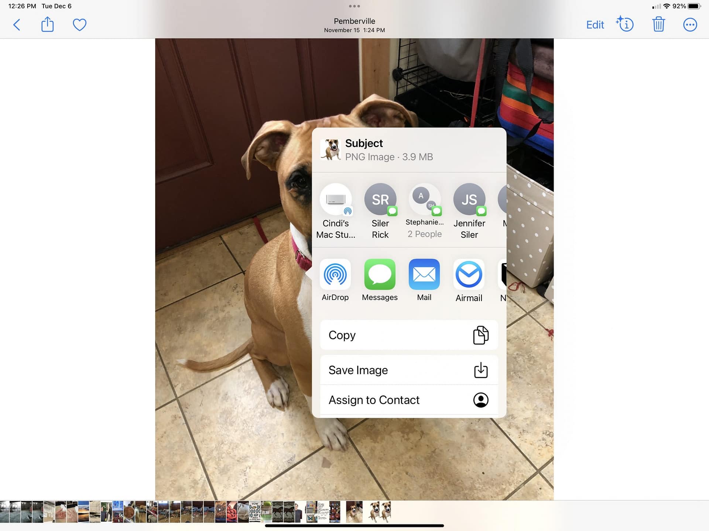Open the share sheet icon in toolbar

click(47, 24)
